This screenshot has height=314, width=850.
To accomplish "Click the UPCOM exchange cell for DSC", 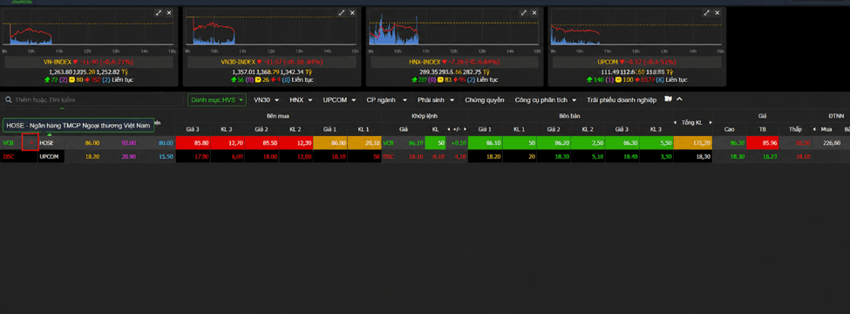I will coord(51,156).
